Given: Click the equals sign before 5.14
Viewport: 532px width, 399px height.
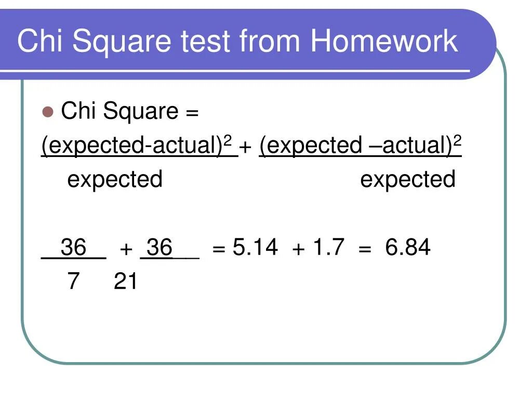Looking at the screenshot, I should point(219,249).
